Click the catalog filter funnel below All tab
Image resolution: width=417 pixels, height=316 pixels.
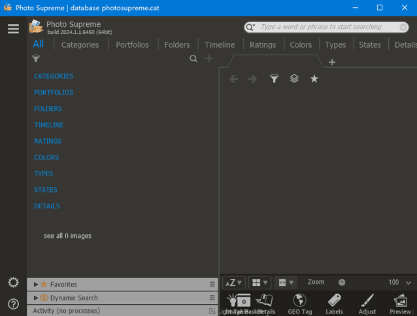[x=36, y=58]
